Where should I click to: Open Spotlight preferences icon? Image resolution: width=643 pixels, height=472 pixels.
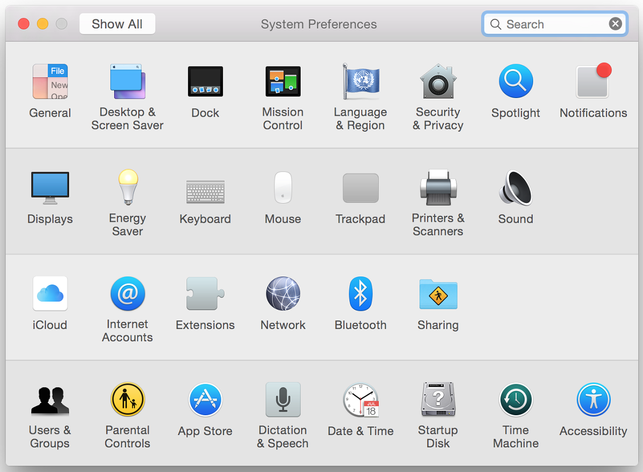coord(516,81)
